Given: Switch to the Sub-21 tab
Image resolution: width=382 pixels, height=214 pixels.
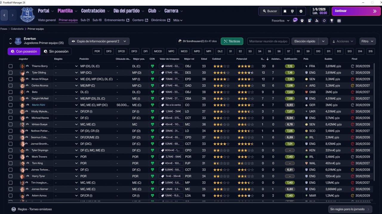Looking at the screenshot, I should coord(85,20).
